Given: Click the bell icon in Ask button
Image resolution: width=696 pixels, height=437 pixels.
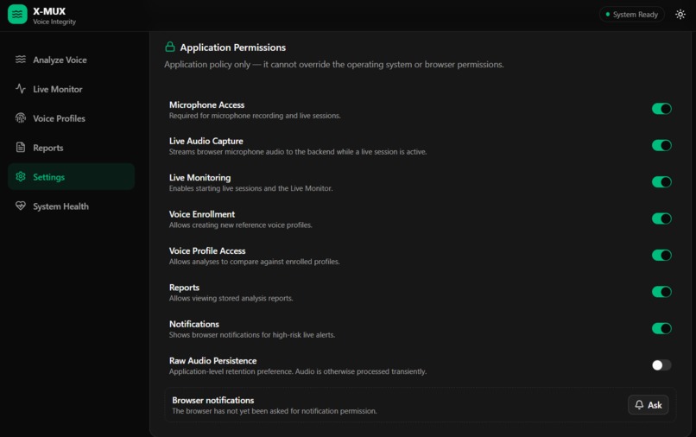Looking at the screenshot, I should click(x=639, y=404).
